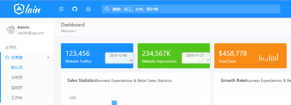Go to the 监控页 page
Screen dimensions: 291x105
click(17, 88)
